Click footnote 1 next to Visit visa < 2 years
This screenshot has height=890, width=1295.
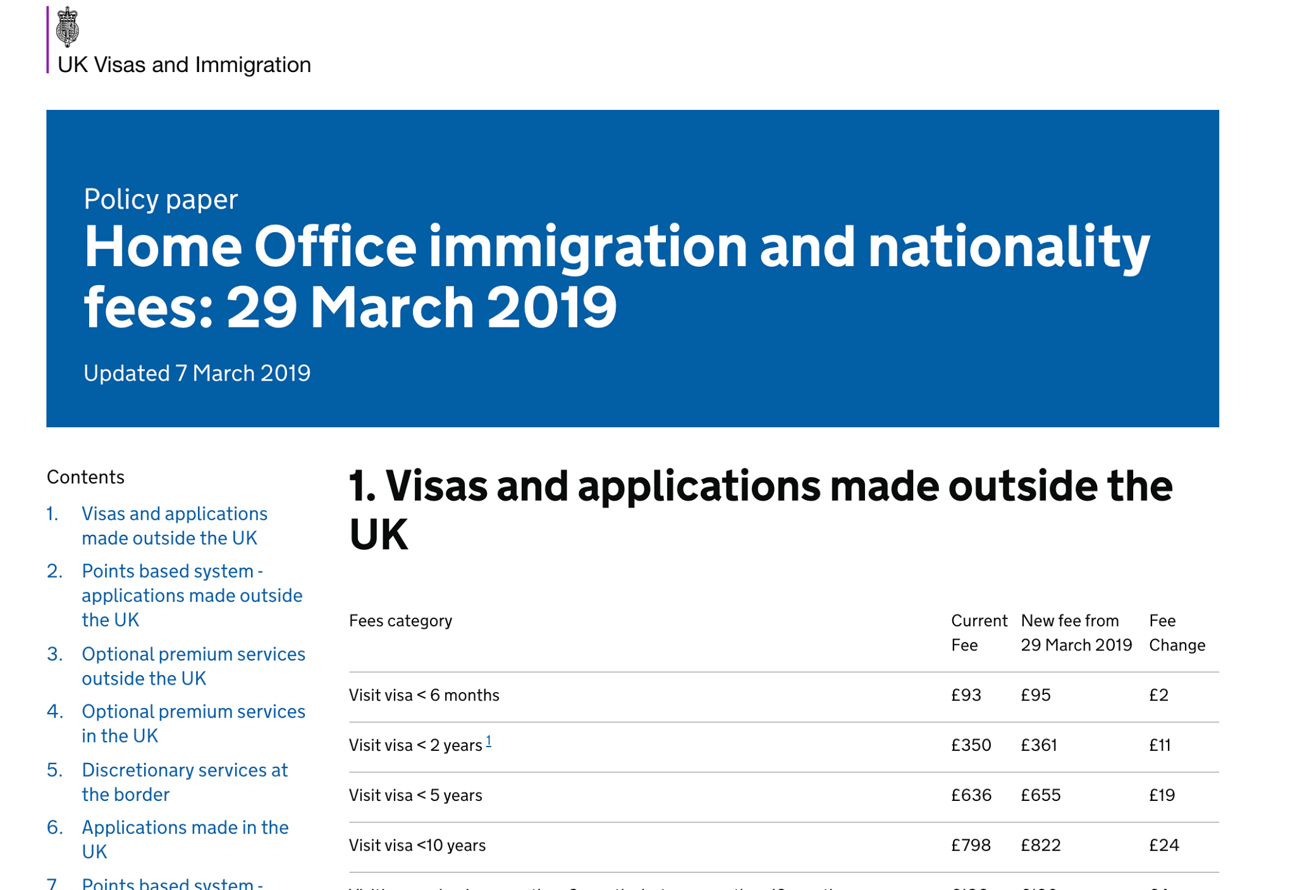(x=489, y=741)
